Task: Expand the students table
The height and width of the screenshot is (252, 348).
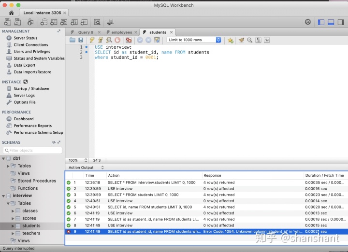Action: pos(13,226)
